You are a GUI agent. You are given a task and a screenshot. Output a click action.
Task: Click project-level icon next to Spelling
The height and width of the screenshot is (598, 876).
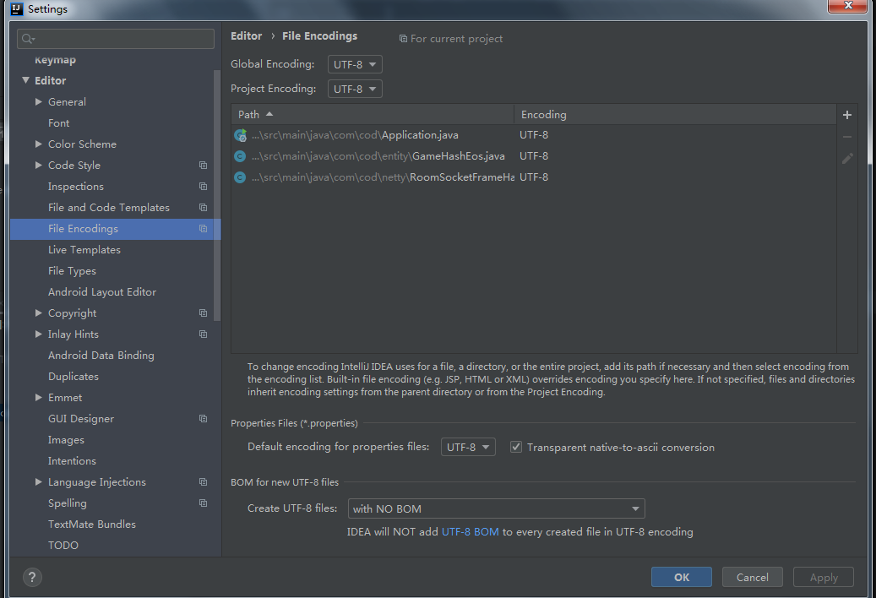pos(204,503)
